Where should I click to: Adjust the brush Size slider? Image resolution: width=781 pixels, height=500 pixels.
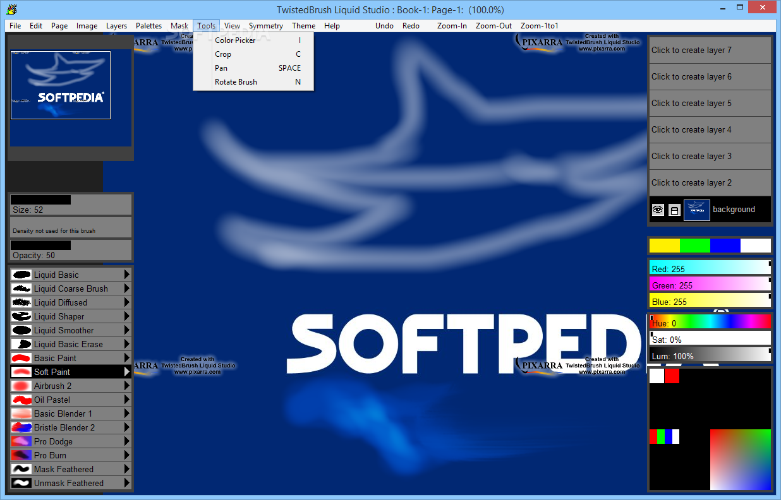click(70, 205)
